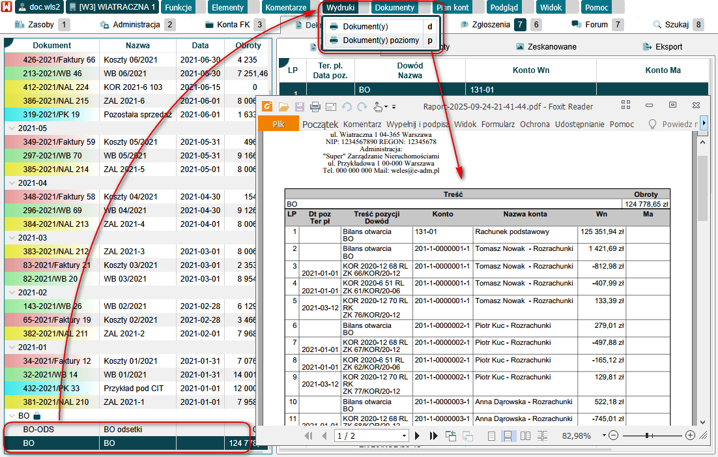This screenshot has height=457, width=718.
Task: Click the print icon in Foxit toolbar
Action: (315, 107)
